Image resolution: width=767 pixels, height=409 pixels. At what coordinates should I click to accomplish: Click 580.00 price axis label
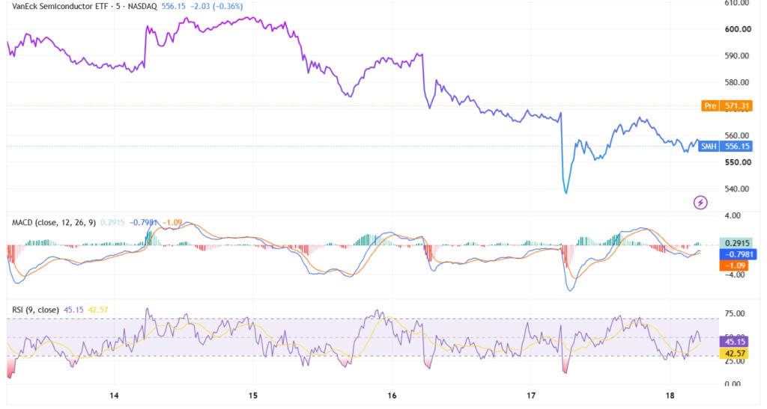(738, 82)
